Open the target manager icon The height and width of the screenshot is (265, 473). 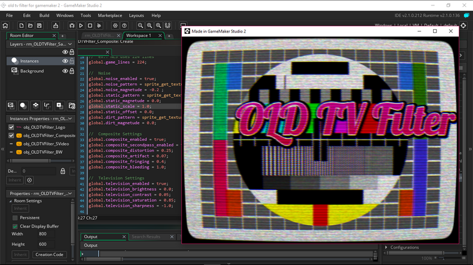point(463,26)
